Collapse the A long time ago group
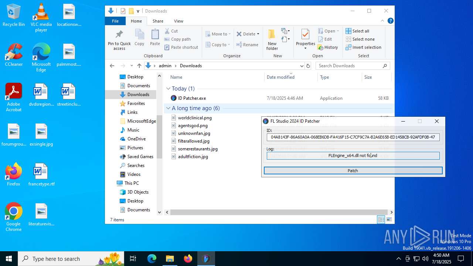This screenshot has width=473, height=266. coord(168,108)
